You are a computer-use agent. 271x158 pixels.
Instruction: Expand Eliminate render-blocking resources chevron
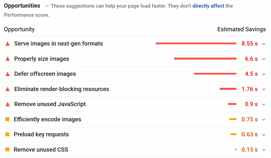click(264, 89)
